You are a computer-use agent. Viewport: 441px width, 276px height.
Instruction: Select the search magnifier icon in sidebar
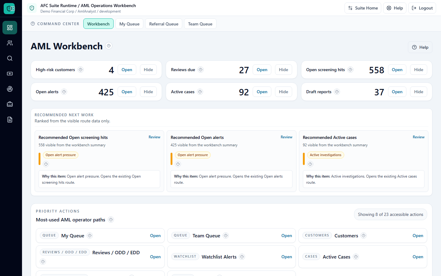pyautogui.click(x=10, y=58)
